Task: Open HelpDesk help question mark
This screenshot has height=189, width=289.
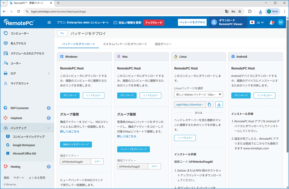Action: click(x=49, y=118)
